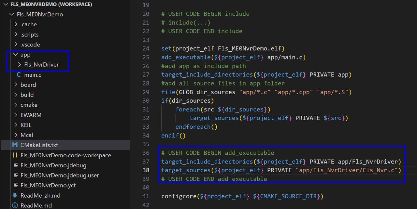Expand the build folder

[27, 95]
